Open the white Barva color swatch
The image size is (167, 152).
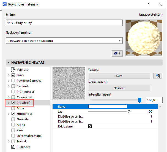pos(108,106)
